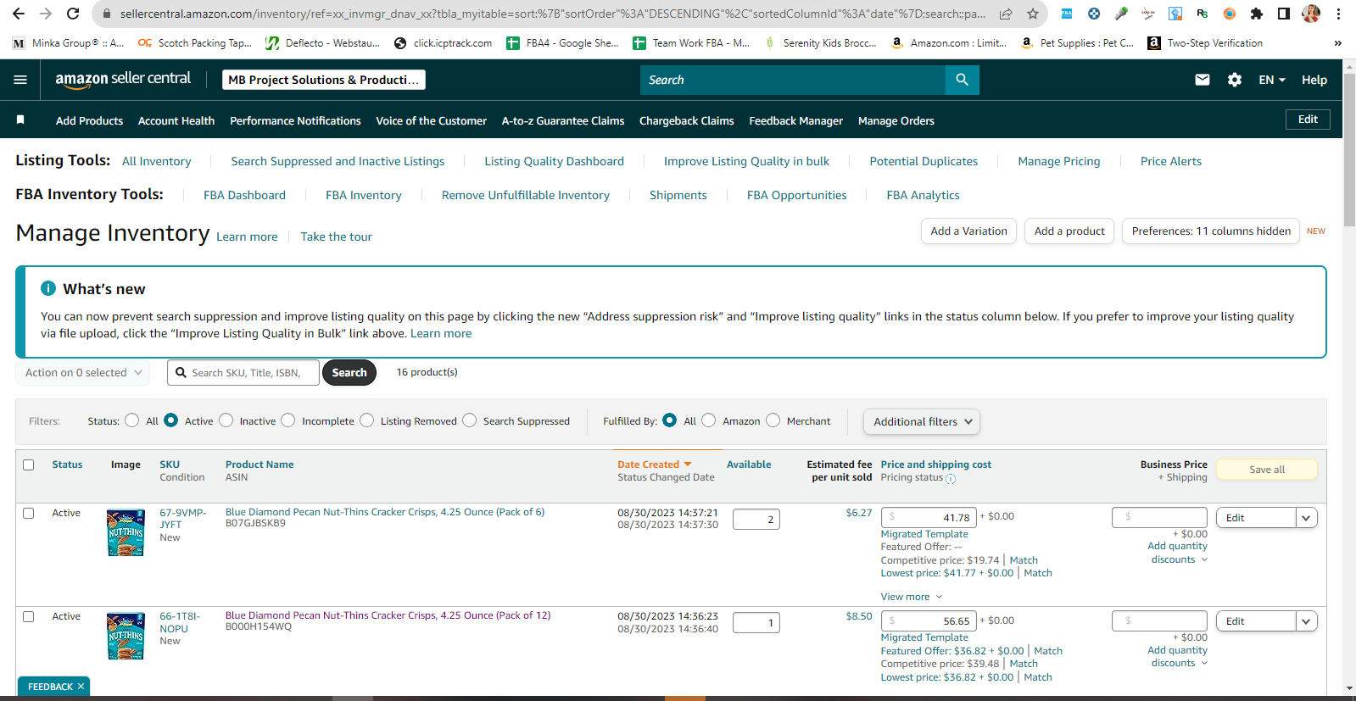This screenshot has width=1356, height=701.
Task: Open the Scotch Packing Tape bookmark
Action: (195, 43)
